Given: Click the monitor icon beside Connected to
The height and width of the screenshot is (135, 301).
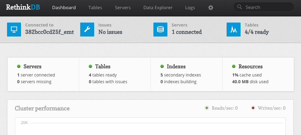Looking at the screenshot, I should (x=14, y=30).
